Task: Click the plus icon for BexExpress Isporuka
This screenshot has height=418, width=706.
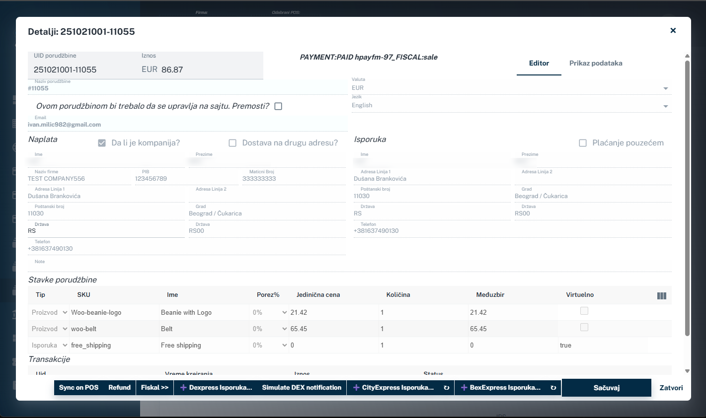Action: pyautogui.click(x=464, y=388)
